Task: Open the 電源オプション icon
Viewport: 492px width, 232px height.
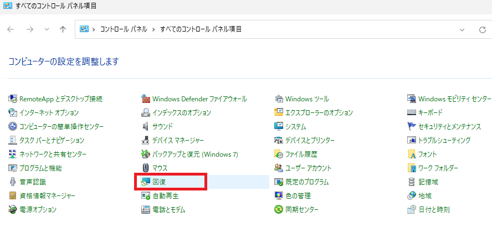Action: click(13, 209)
